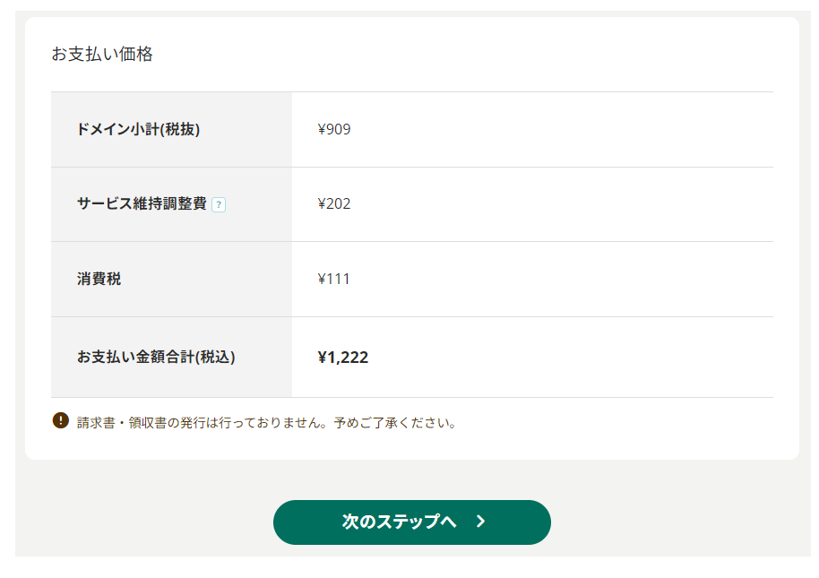Click the (税抜) suffix in domain subtotal label
Viewport: 819px width, 578px height.
coord(180,129)
